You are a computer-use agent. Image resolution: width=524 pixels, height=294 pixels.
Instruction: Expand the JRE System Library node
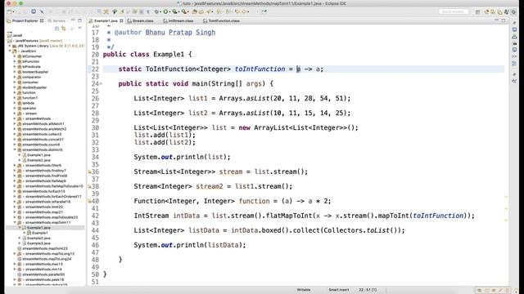10,46
